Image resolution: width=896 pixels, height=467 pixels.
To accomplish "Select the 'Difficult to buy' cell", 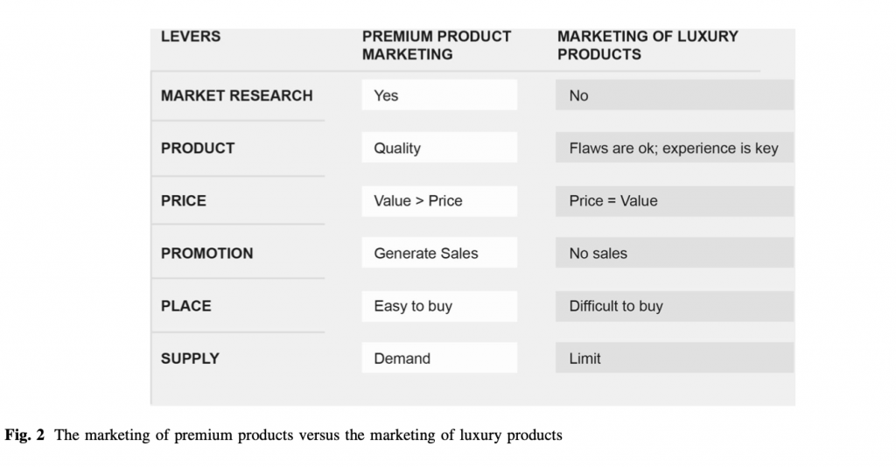I will pos(675,306).
